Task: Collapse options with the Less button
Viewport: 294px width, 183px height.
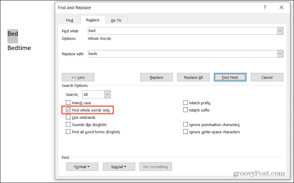Action: [x=78, y=77]
